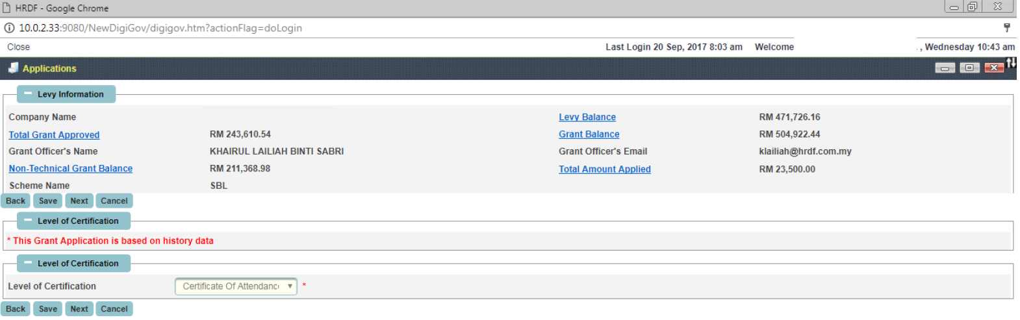
Task: Click the site info icon in address bar
Action: tap(10, 28)
